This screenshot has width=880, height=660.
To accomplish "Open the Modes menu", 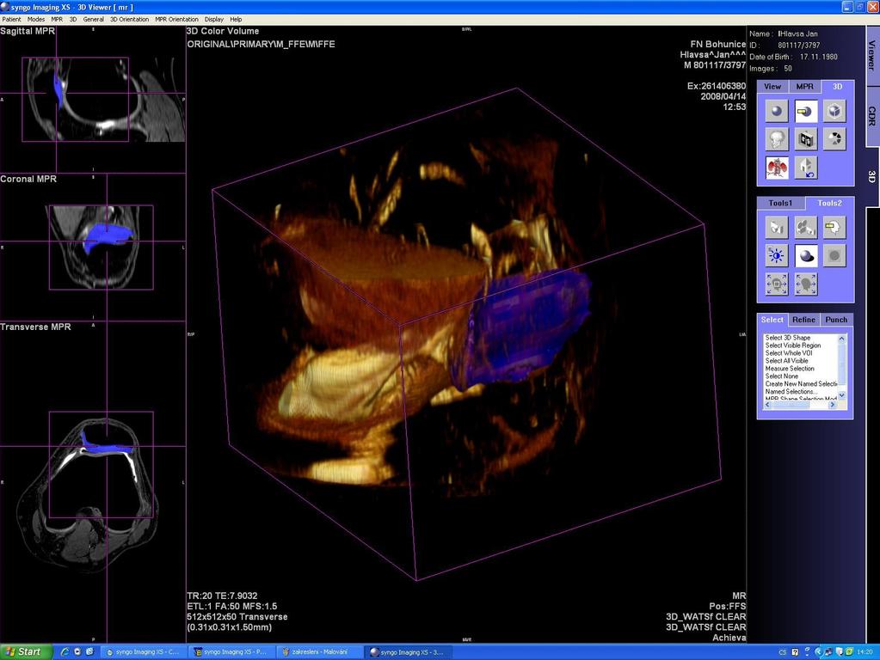I will click(36, 19).
